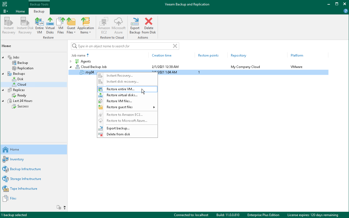Switch to the Home ribbon tab
The width and height of the screenshot is (349, 218).
[x=20, y=11]
